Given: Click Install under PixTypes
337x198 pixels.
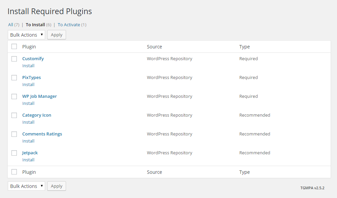Looking at the screenshot, I should [x=28, y=85].
